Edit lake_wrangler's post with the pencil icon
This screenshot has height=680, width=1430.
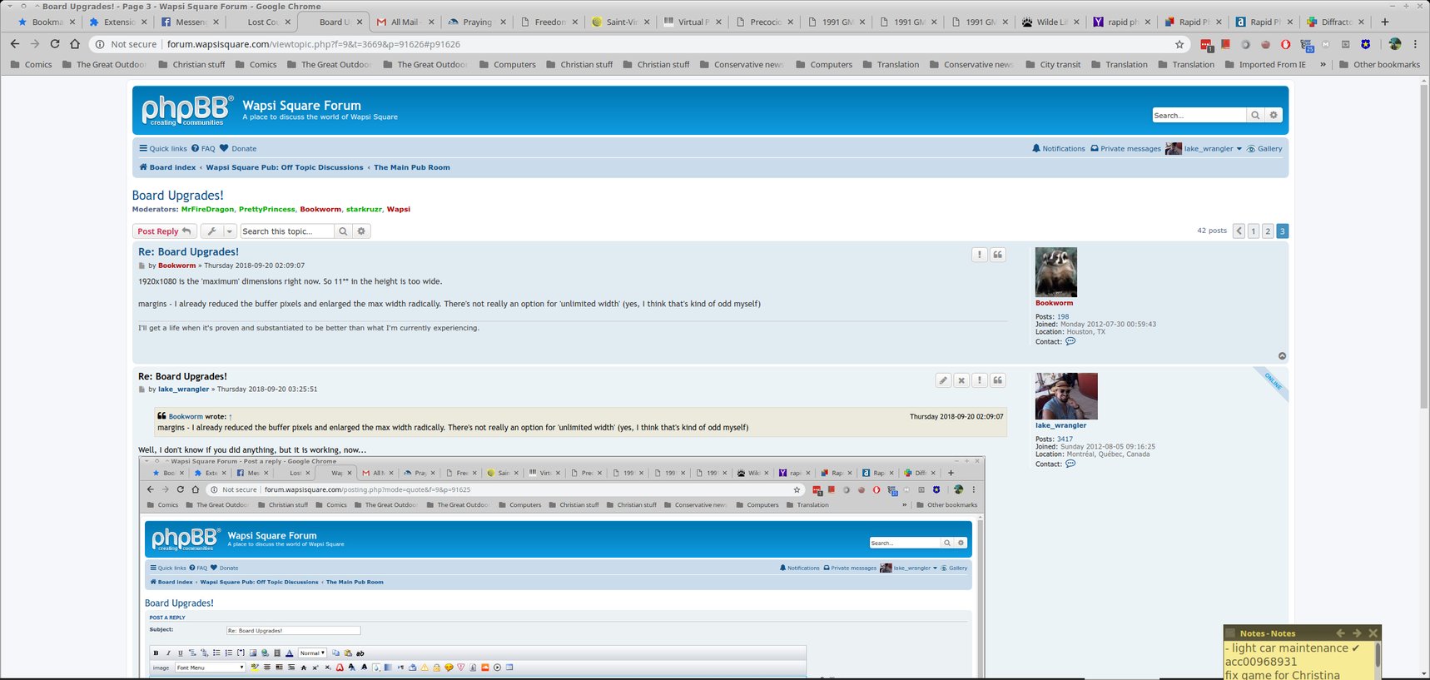click(942, 380)
